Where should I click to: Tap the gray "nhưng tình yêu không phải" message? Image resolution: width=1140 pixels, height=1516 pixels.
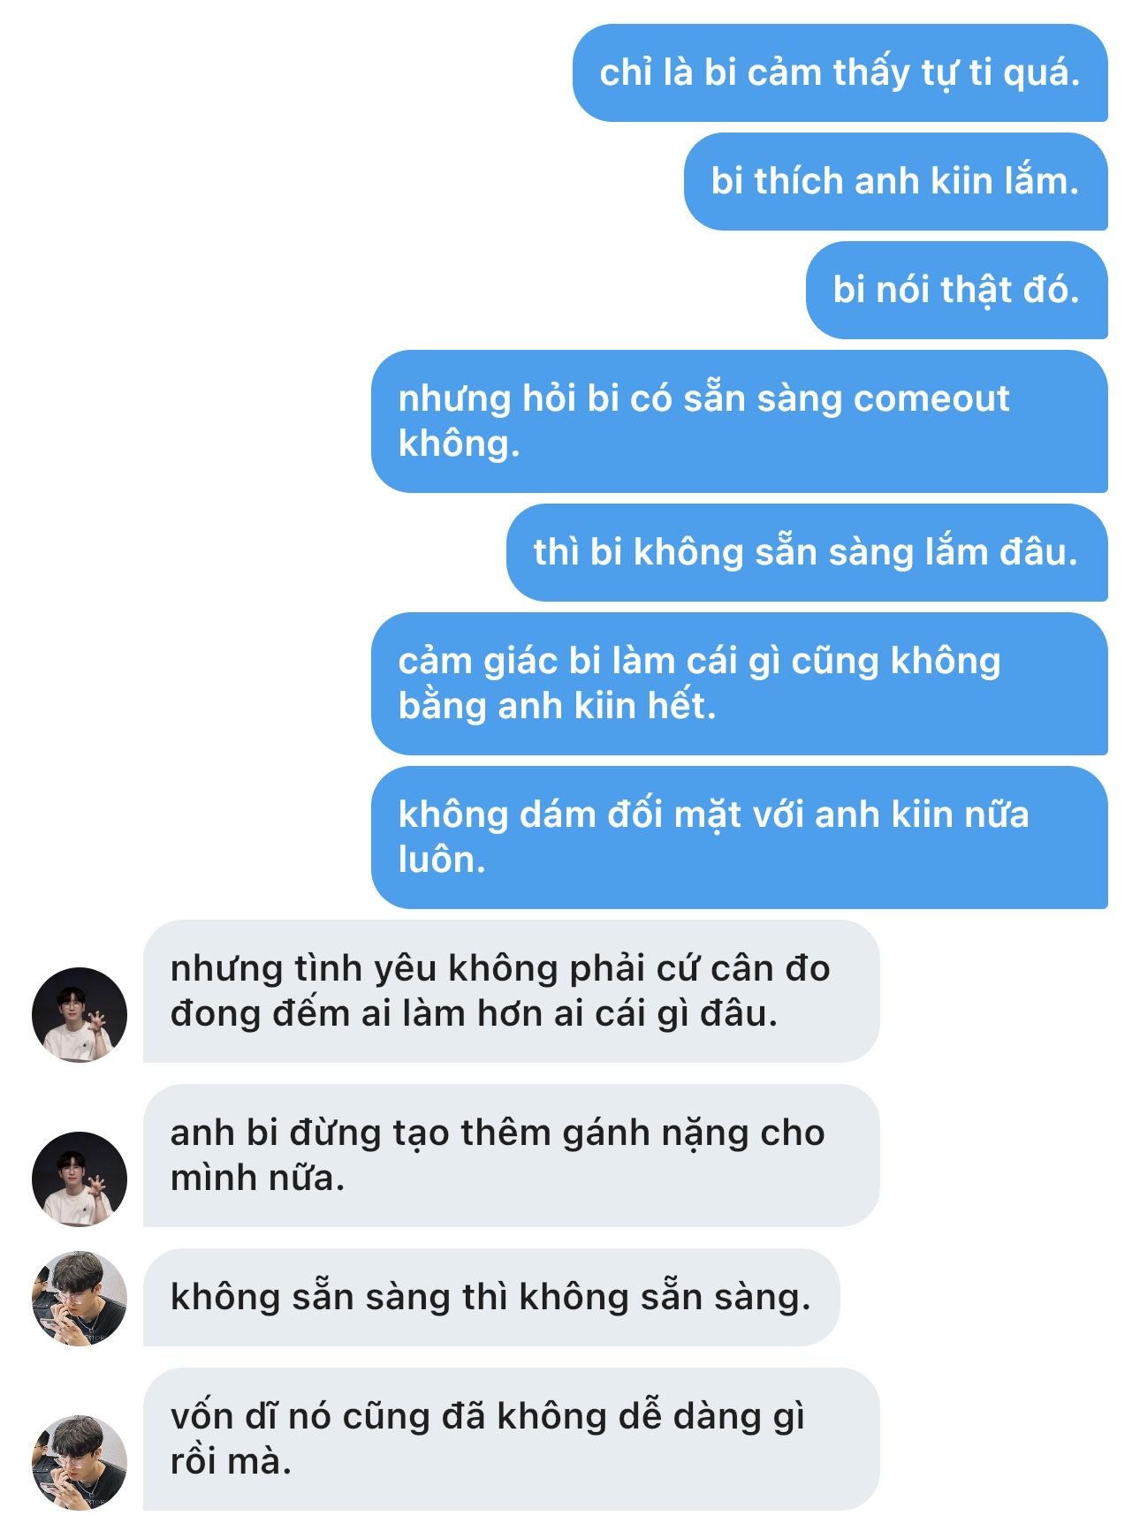pos(511,991)
